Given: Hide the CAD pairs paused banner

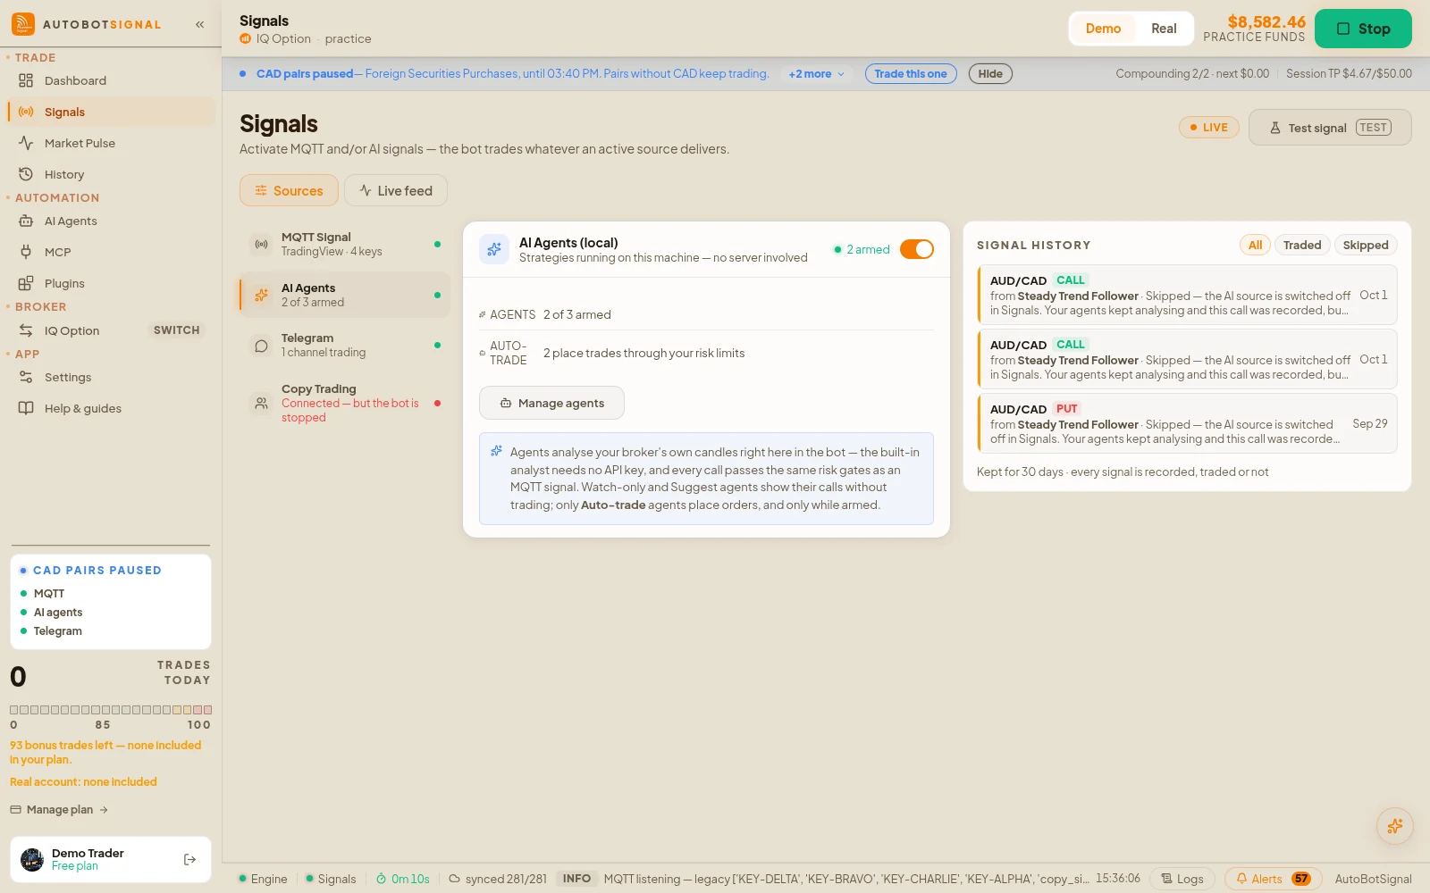Looking at the screenshot, I should click(x=990, y=74).
